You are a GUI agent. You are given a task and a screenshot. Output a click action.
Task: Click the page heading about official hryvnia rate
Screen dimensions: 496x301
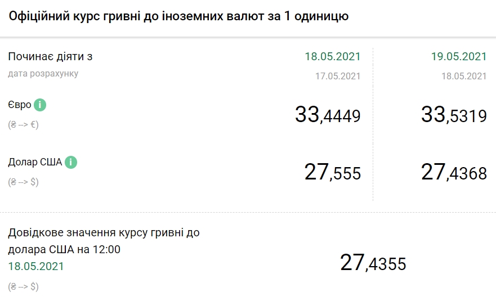pyautogui.click(x=178, y=17)
